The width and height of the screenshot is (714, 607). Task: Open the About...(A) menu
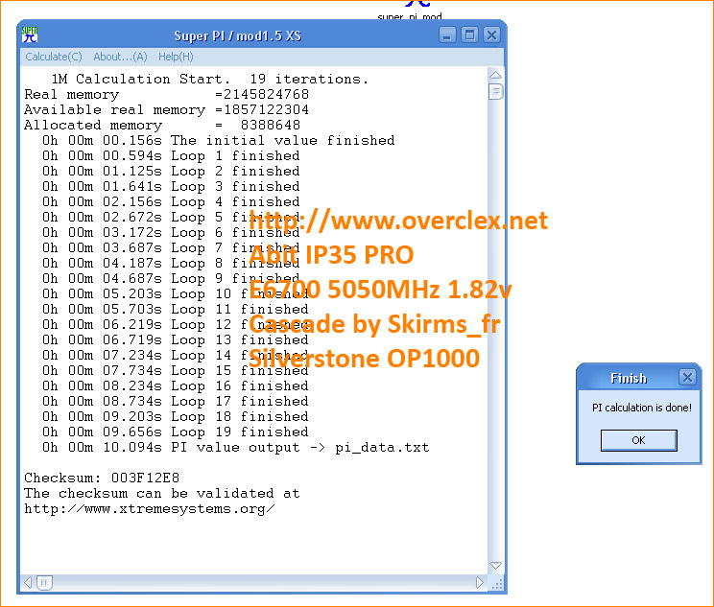[x=120, y=57]
